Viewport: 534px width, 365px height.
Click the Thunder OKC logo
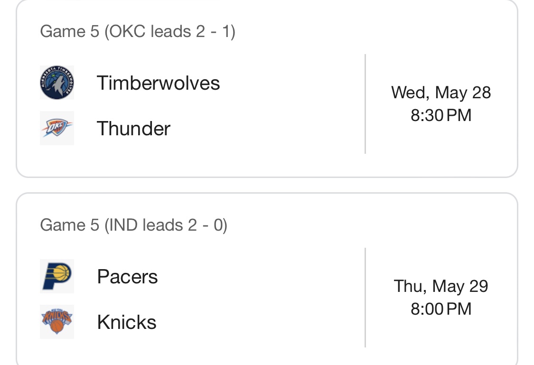pyautogui.click(x=57, y=128)
